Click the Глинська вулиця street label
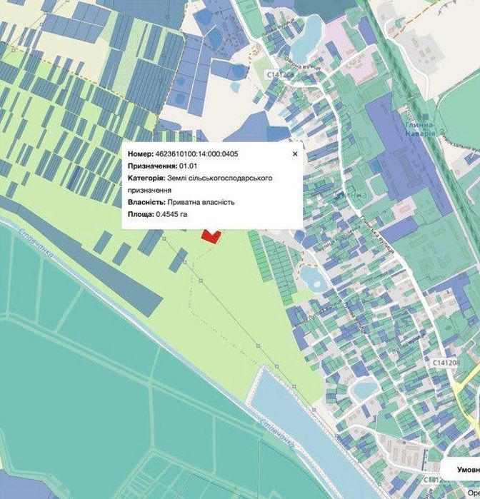 [x=377, y=235]
